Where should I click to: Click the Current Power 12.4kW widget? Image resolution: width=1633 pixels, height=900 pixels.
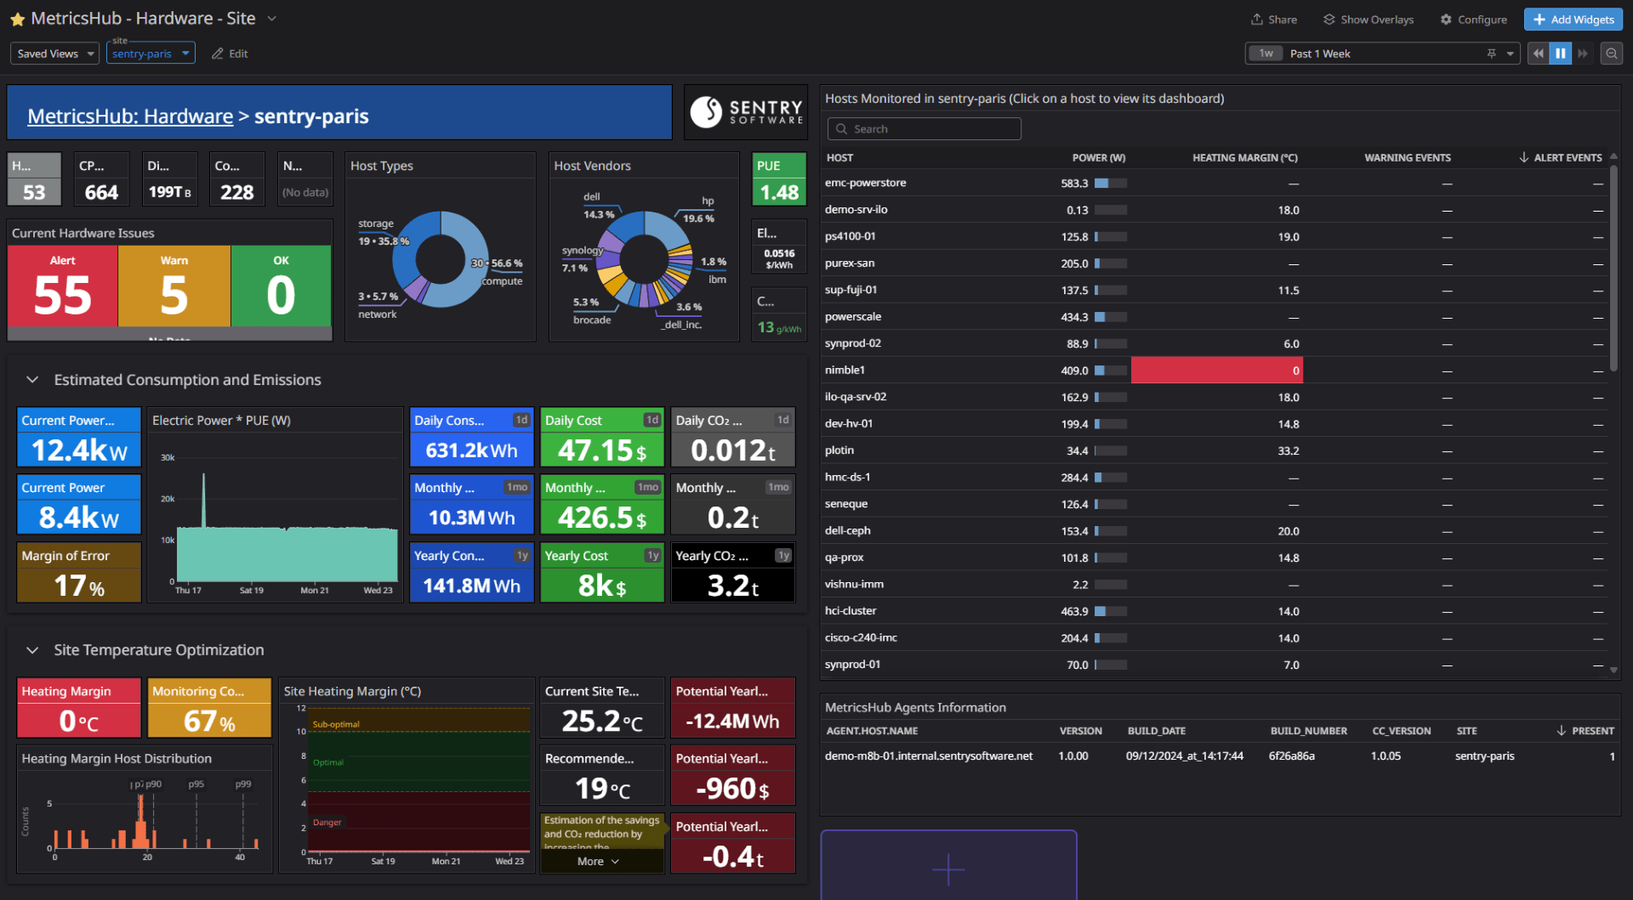coord(79,438)
